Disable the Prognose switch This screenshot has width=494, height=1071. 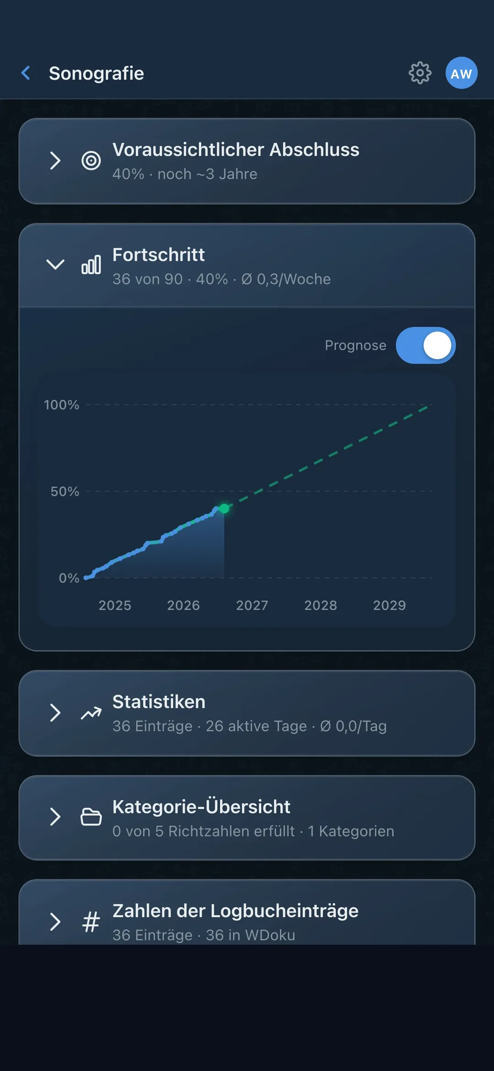425,346
